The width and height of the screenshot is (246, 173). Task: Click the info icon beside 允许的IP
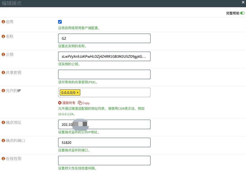coord(3,91)
